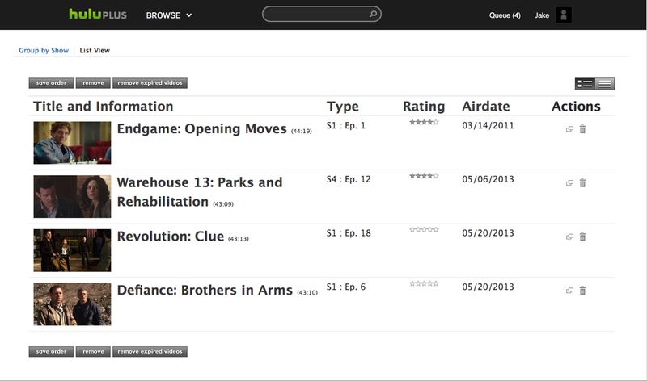Image resolution: width=647 pixels, height=381 pixels.
Task: Click the Type column header
Action: pyautogui.click(x=342, y=107)
